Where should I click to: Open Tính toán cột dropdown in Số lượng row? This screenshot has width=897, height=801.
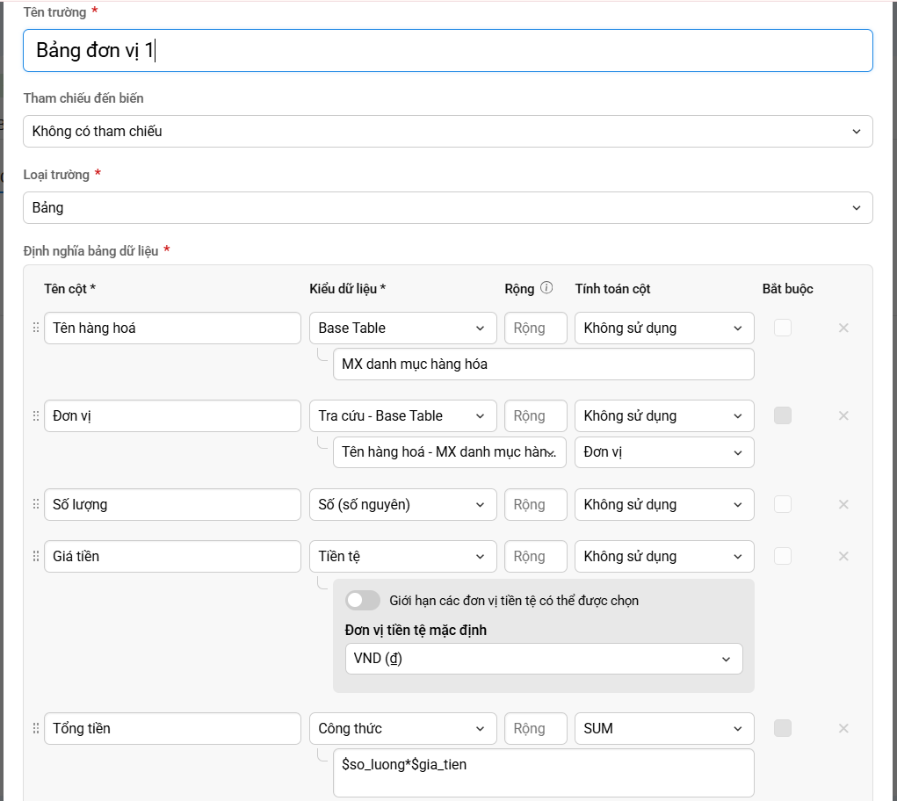tap(664, 504)
